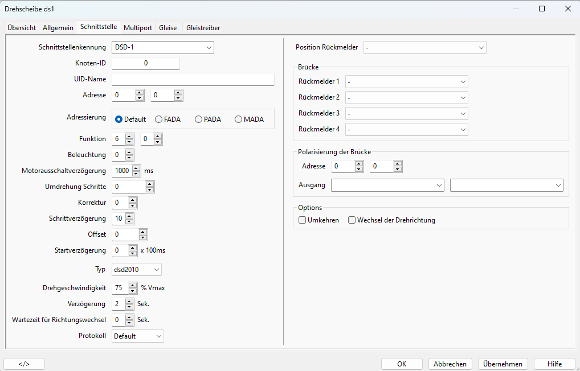Expand the Typ dropdown showing dsd2010
This screenshot has height=371, width=580.
(x=137, y=269)
